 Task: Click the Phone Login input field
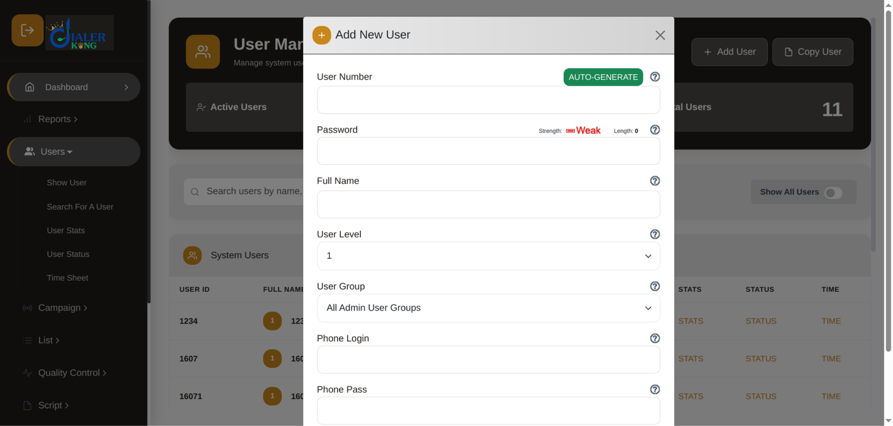click(488, 360)
